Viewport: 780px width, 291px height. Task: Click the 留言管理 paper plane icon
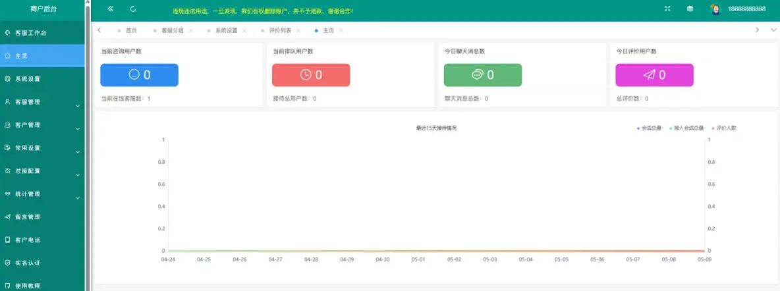(7, 217)
